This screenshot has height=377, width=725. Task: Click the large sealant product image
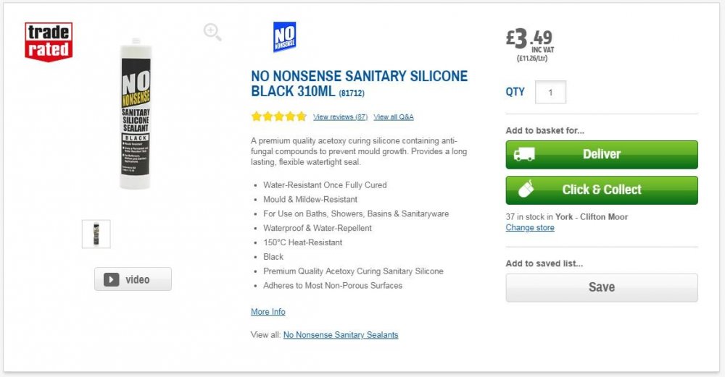[x=136, y=114]
